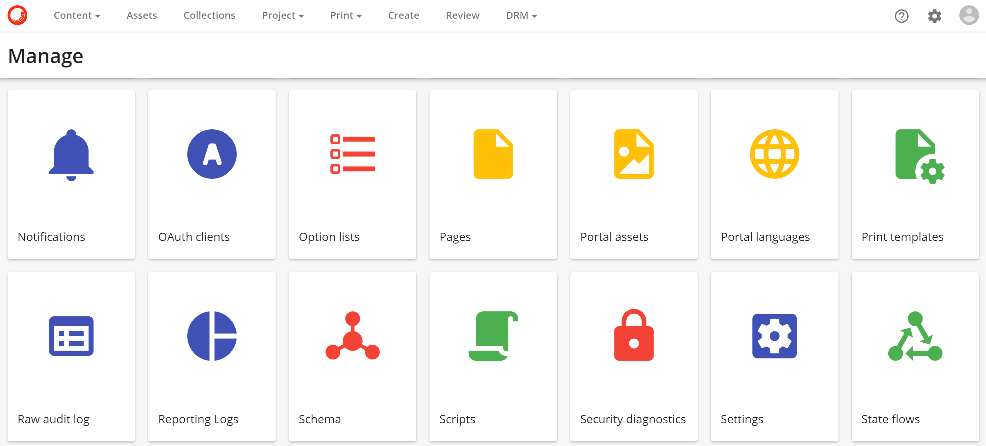The image size is (986, 446).
Task: Expand the Project dropdown menu
Action: click(283, 15)
